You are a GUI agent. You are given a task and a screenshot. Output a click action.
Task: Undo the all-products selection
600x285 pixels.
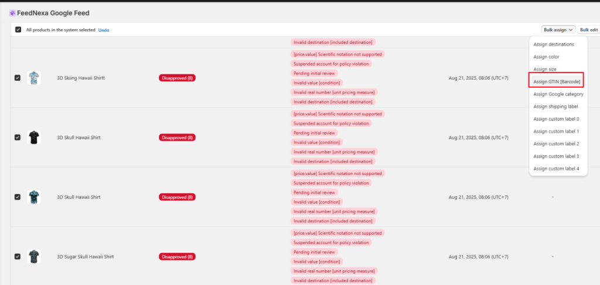point(104,30)
